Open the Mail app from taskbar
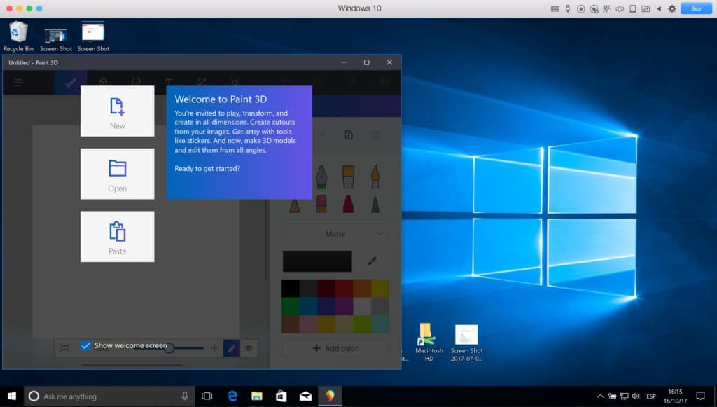 click(305, 396)
